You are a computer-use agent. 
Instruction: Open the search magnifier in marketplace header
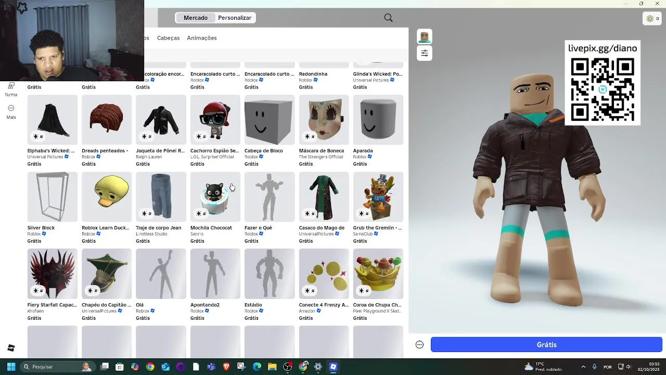click(x=388, y=18)
